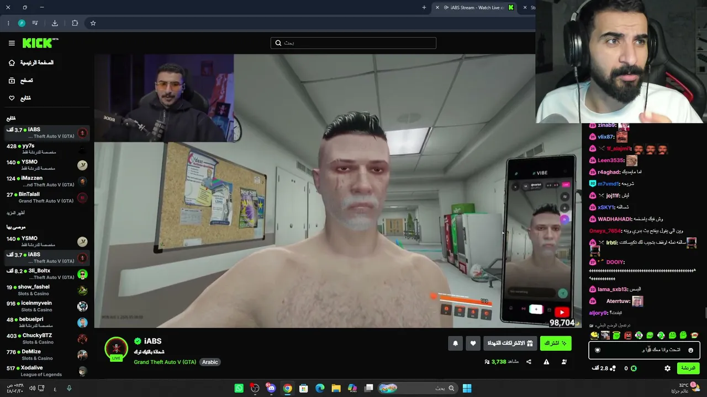Click the 3,738 viewers count
This screenshot has width=707, height=397.
click(502, 362)
